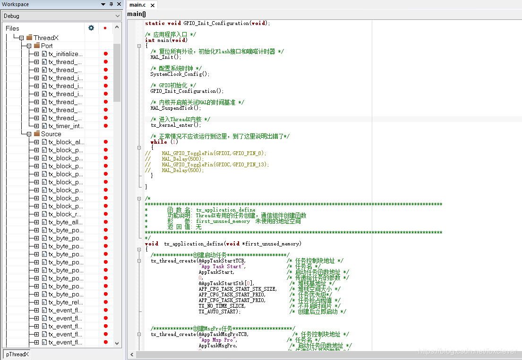Fold the tx_application_define function body

pos(139,249)
